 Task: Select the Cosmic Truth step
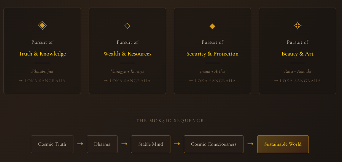point(52,144)
